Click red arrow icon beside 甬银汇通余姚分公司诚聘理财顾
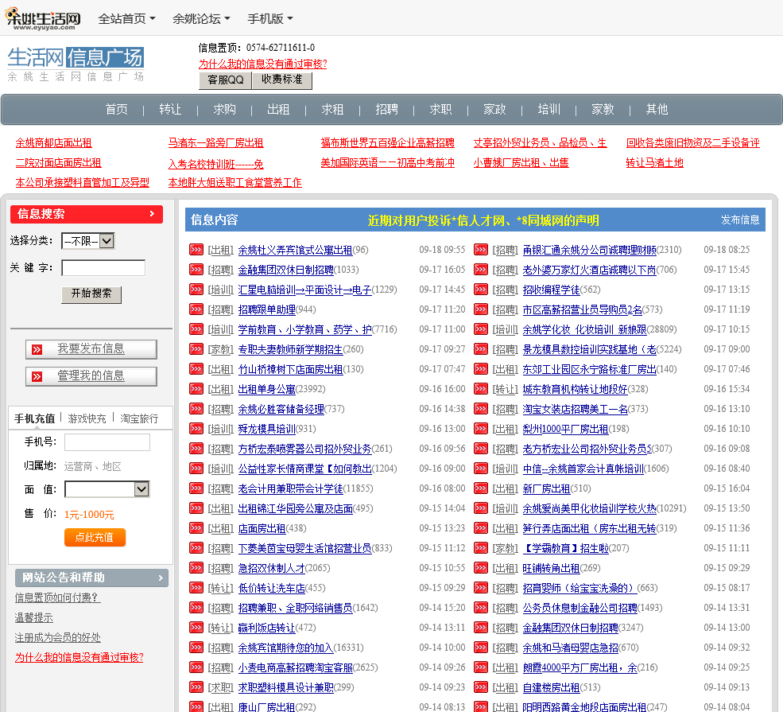Image resolution: width=783 pixels, height=712 pixels. tap(481, 249)
